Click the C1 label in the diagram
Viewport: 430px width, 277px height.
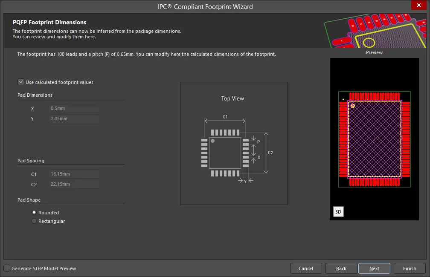pos(225,117)
